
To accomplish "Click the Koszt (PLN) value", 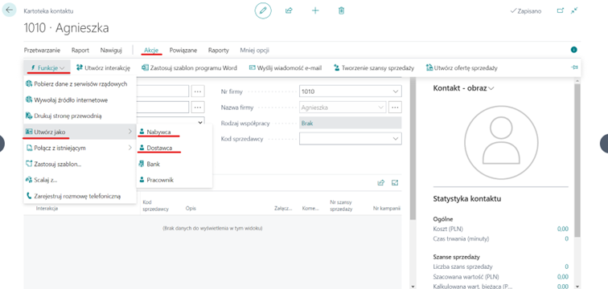I will click(563, 229).
